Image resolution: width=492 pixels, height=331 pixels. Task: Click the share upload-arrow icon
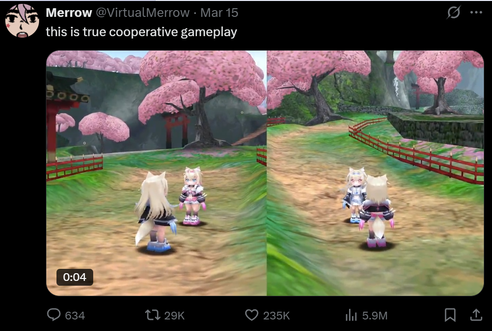(476, 315)
